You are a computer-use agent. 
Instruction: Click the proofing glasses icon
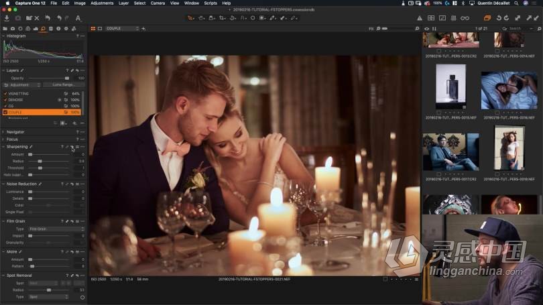(x=465, y=18)
